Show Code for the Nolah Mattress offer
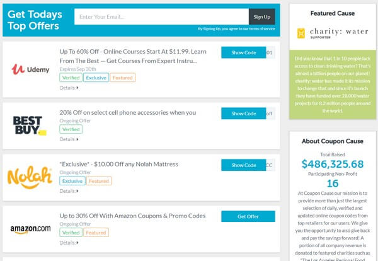Screen dimensions: 378x261 point(243,165)
